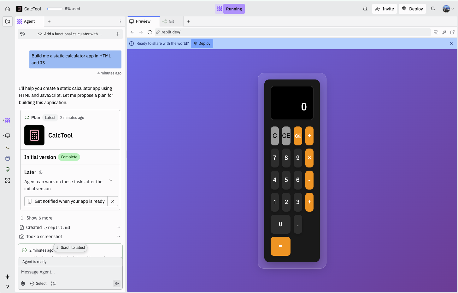Reload the preview page
This screenshot has height=293, width=458.
(150, 32)
